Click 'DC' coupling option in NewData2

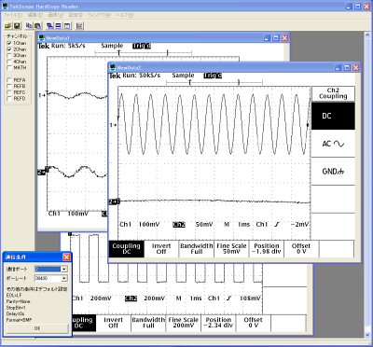[x=333, y=116]
